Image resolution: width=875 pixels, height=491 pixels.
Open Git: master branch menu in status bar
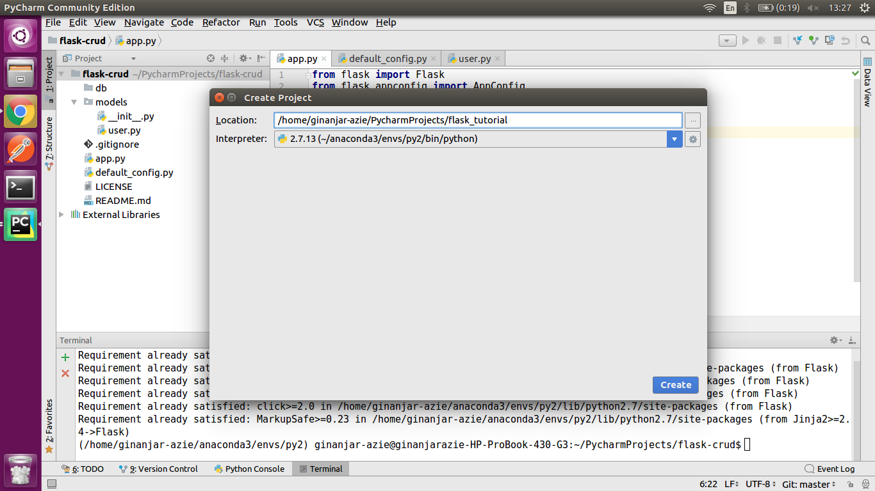coord(810,485)
